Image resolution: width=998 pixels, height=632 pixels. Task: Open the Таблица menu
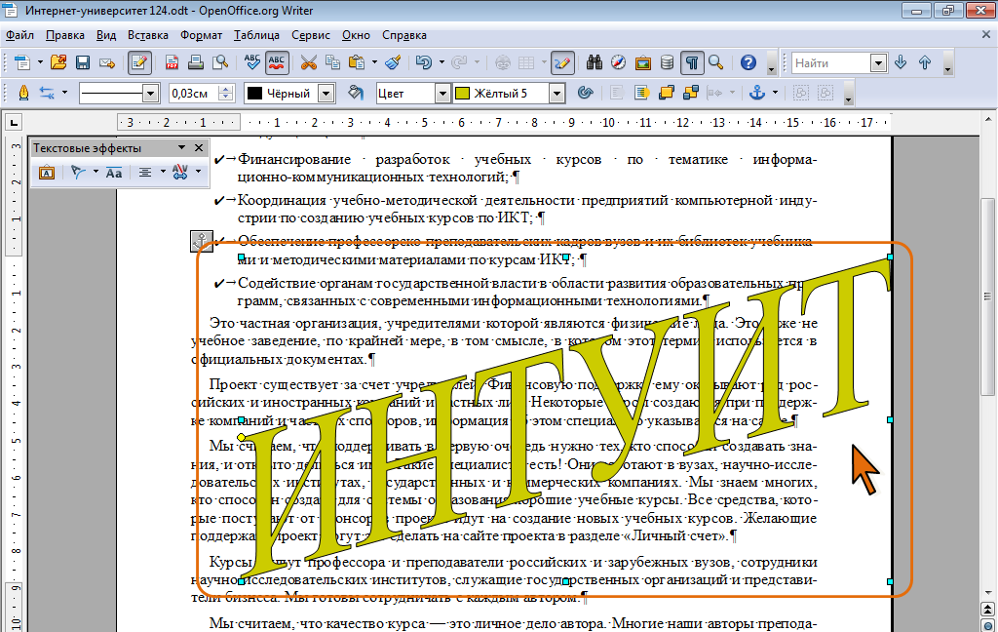click(x=256, y=35)
